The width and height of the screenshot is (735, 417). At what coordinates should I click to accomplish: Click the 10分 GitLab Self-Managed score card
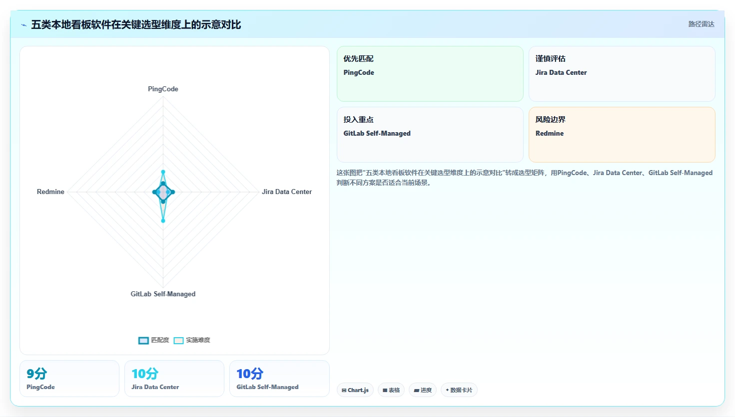[279, 379]
